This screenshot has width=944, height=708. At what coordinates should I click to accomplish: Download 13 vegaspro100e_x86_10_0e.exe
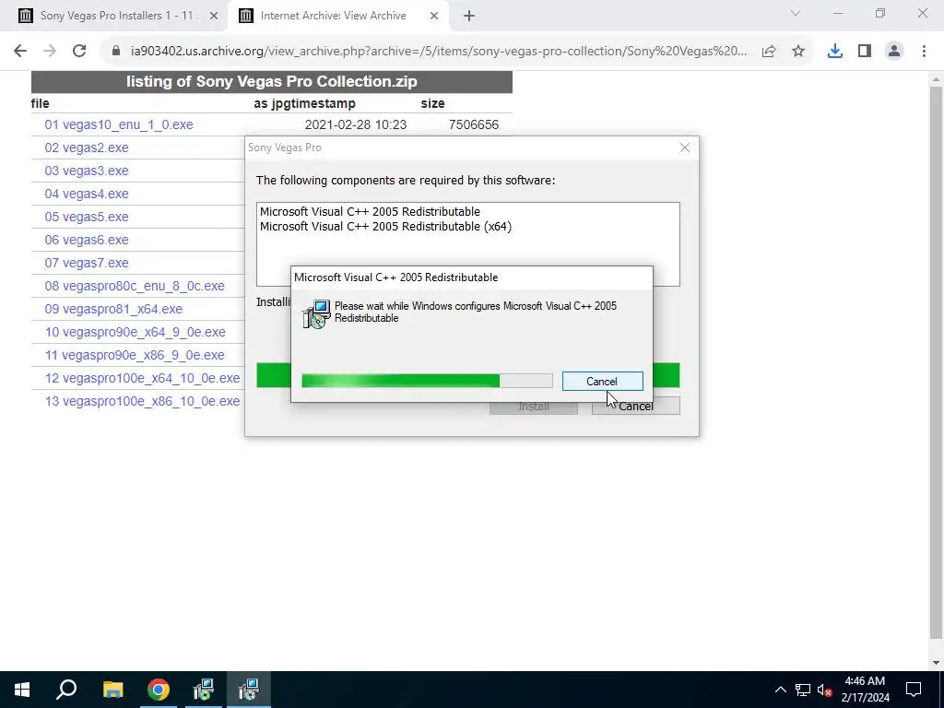(142, 402)
